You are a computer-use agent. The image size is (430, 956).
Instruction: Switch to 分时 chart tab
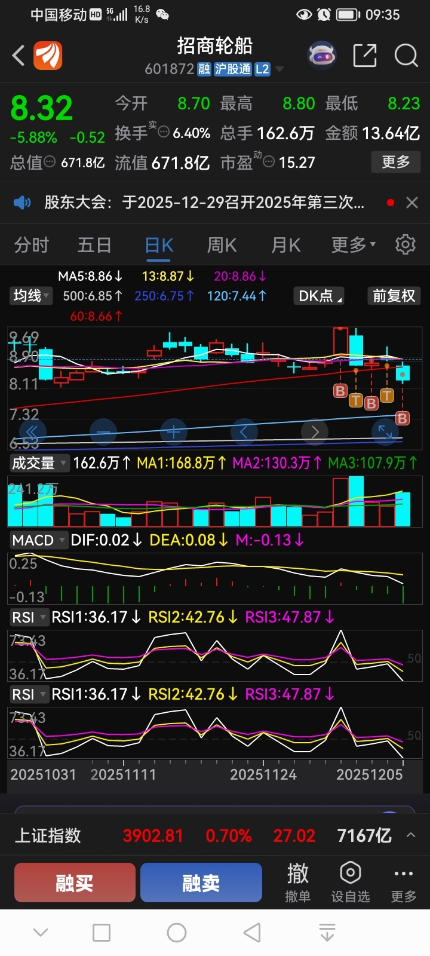point(32,245)
